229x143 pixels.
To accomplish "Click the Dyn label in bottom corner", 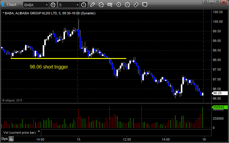I will click(5, 139).
